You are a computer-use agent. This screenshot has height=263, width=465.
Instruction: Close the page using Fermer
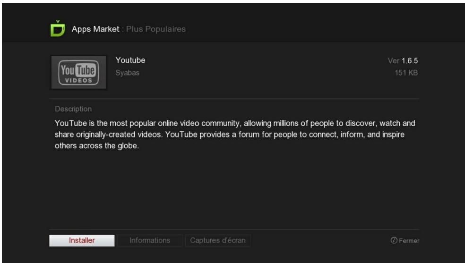[x=409, y=241]
